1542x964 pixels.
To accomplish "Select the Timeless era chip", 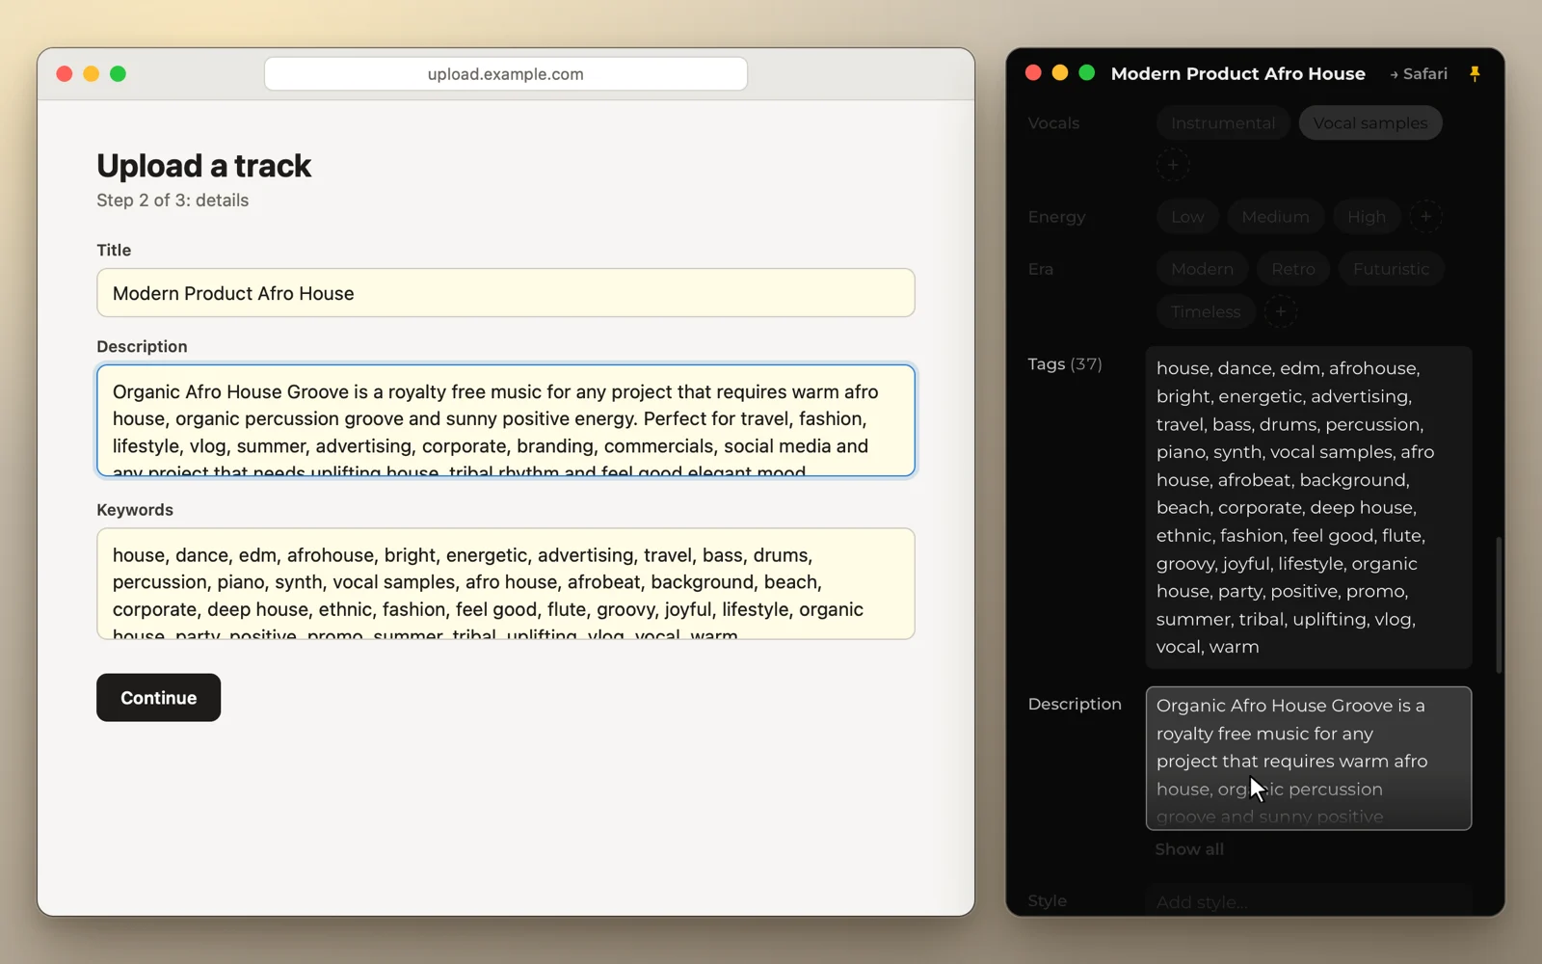I will coord(1206,311).
